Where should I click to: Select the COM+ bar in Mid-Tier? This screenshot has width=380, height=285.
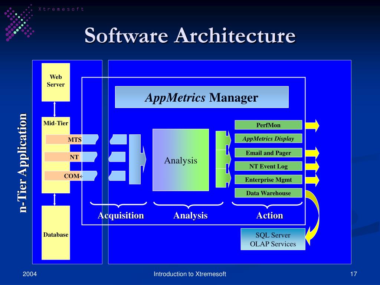63,176
